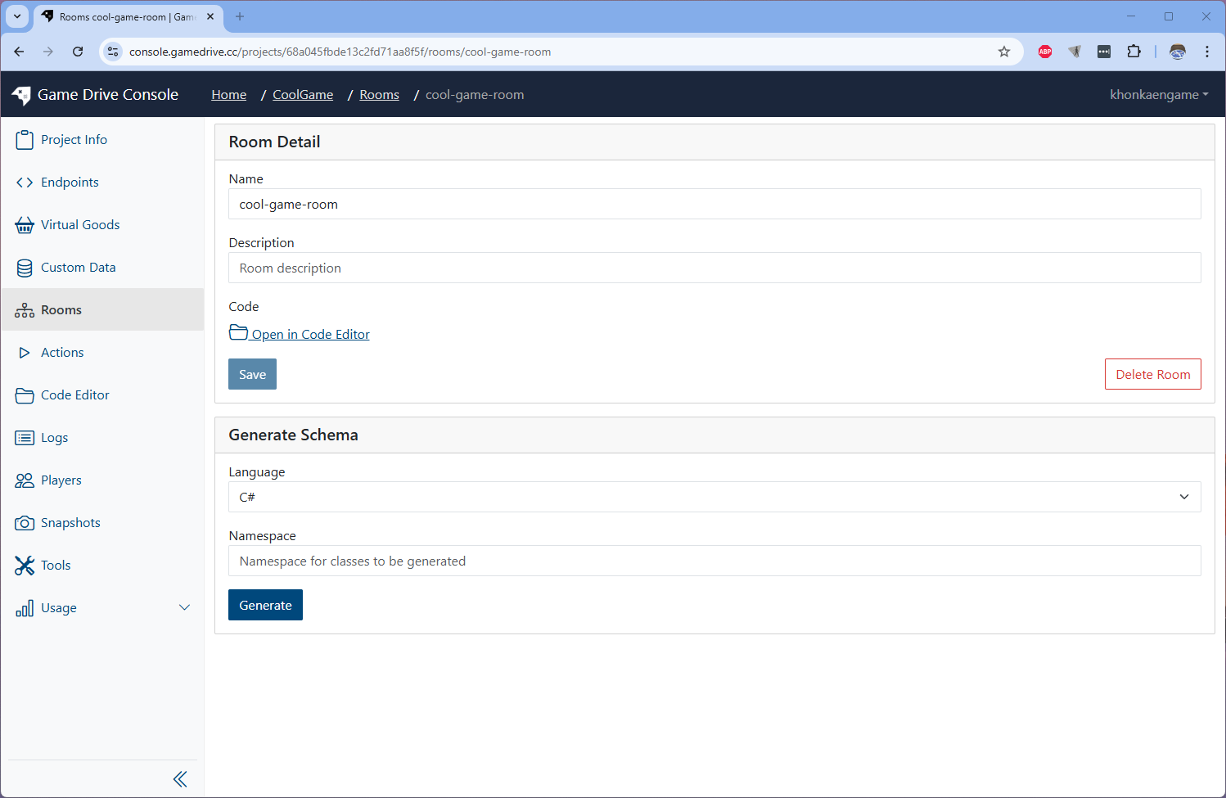Click the CoolGame breadcrumb link

pos(303,95)
